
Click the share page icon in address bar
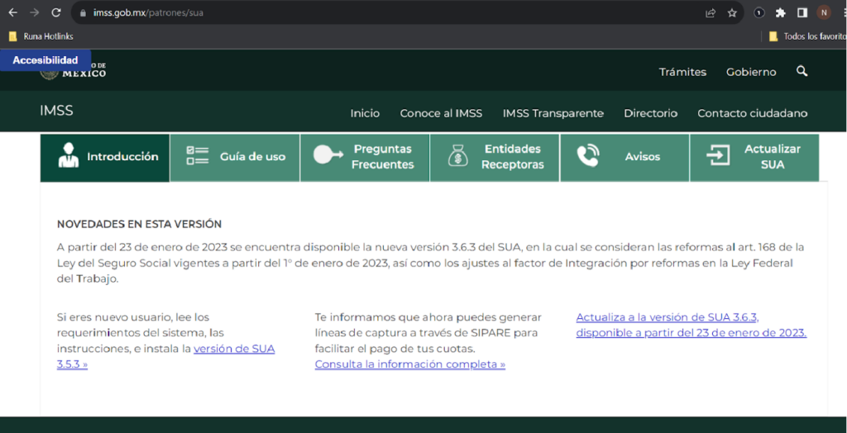click(711, 13)
